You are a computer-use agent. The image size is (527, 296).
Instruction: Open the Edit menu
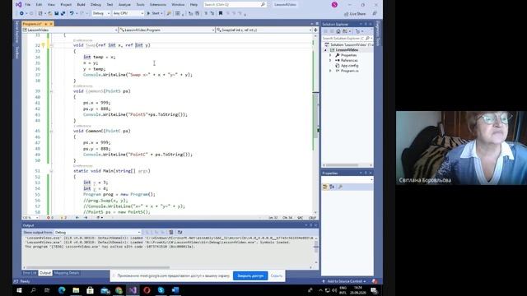click(39, 5)
